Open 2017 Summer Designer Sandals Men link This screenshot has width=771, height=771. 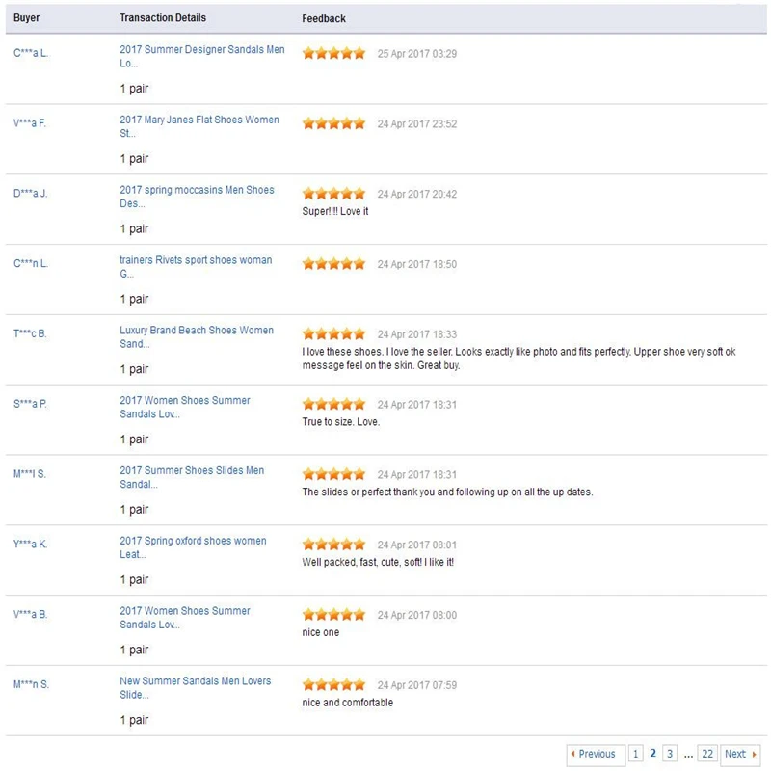tap(202, 56)
